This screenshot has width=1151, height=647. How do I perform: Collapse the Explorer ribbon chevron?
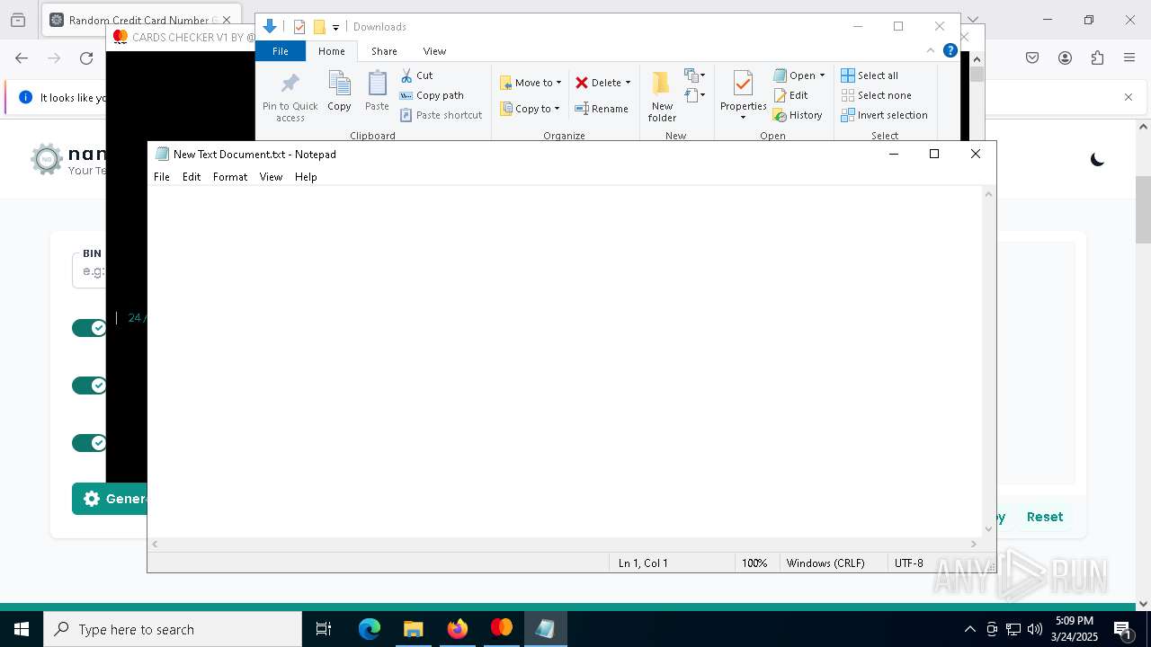tap(931, 50)
